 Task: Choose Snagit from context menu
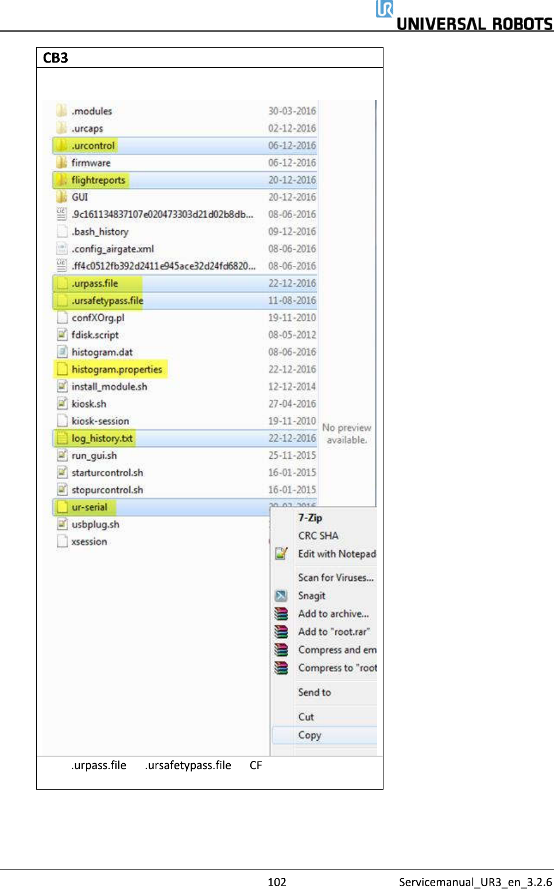click(312, 596)
